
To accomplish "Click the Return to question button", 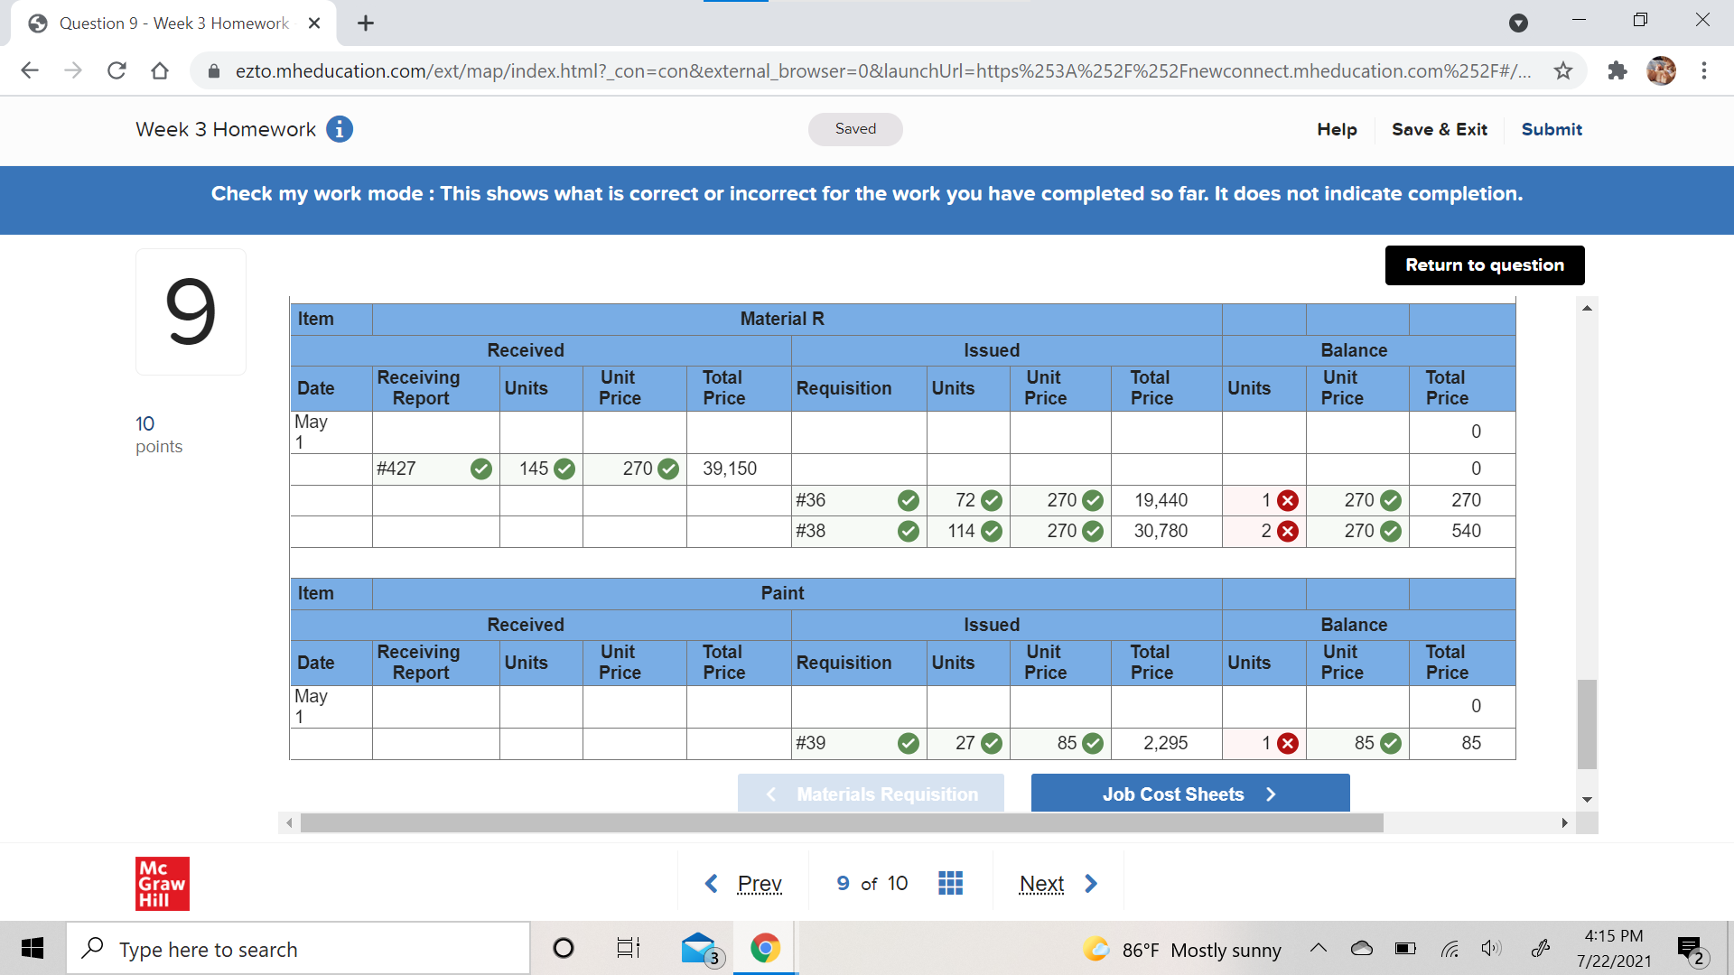I will point(1484,265).
